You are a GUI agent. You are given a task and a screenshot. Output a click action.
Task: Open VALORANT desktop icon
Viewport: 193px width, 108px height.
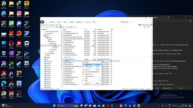click(19, 94)
